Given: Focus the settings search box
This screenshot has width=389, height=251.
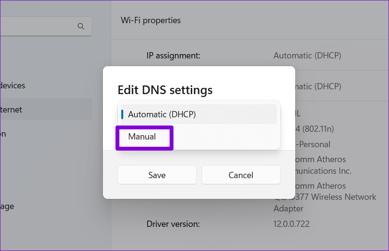Looking at the screenshot, I should coord(39,26).
